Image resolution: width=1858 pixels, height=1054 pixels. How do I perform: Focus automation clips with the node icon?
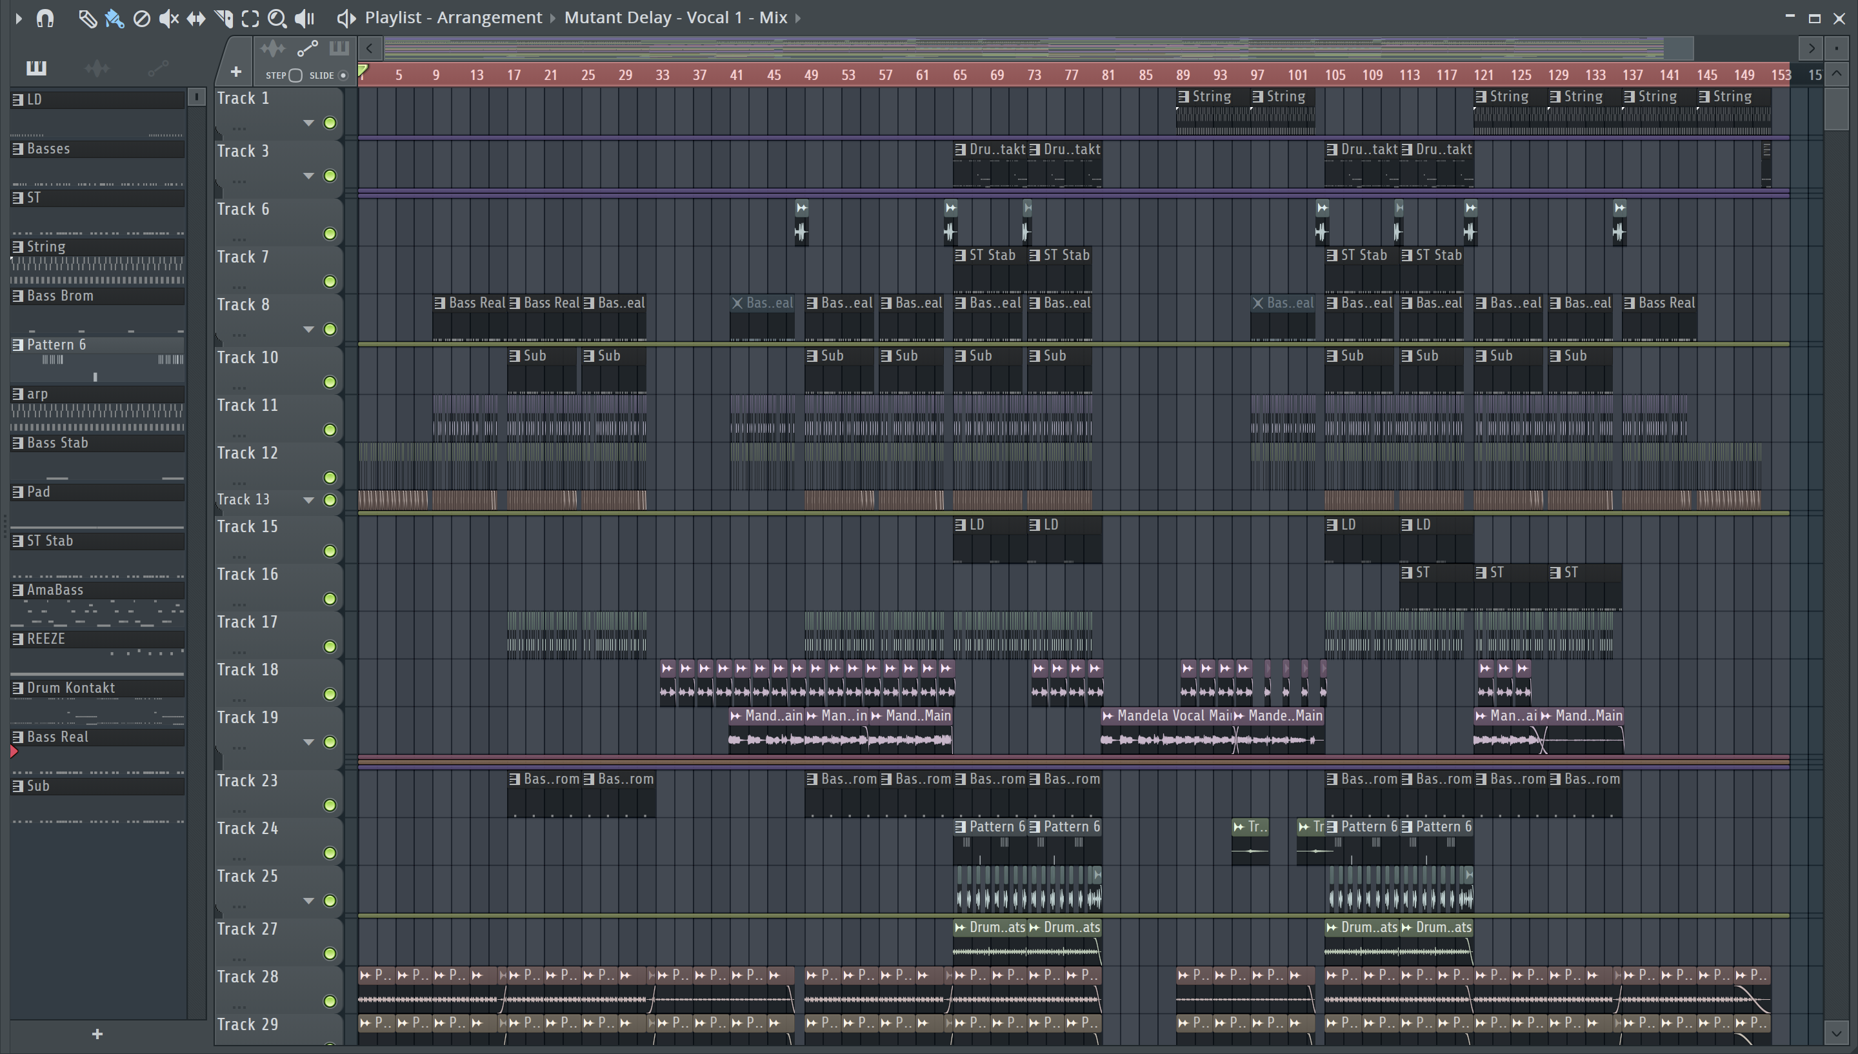tap(308, 49)
